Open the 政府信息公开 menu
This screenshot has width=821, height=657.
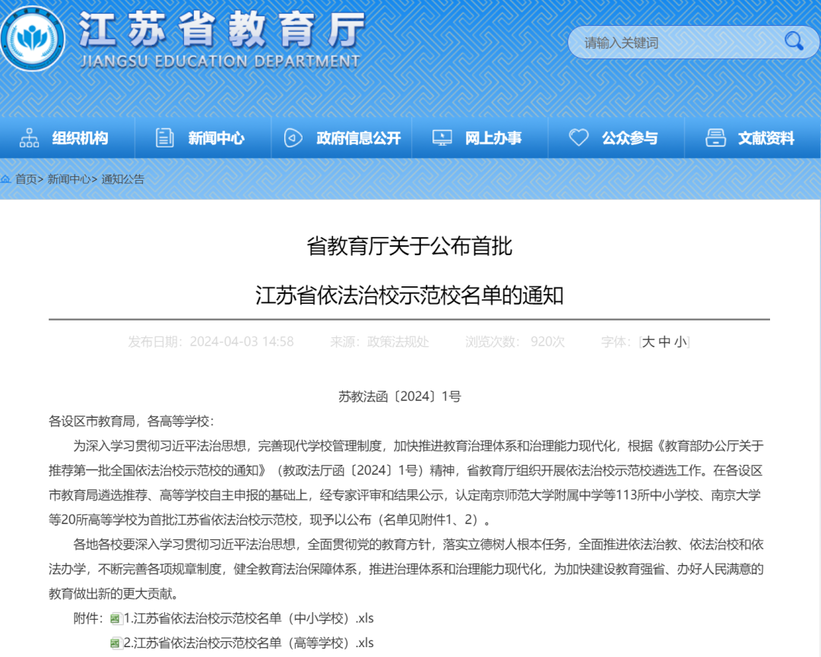pyautogui.click(x=358, y=138)
